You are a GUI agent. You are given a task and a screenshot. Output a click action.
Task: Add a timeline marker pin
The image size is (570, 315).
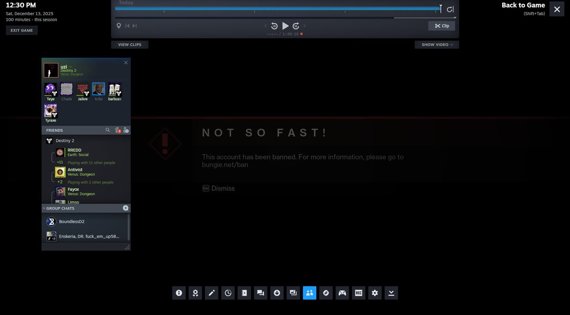(x=119, y=26)
